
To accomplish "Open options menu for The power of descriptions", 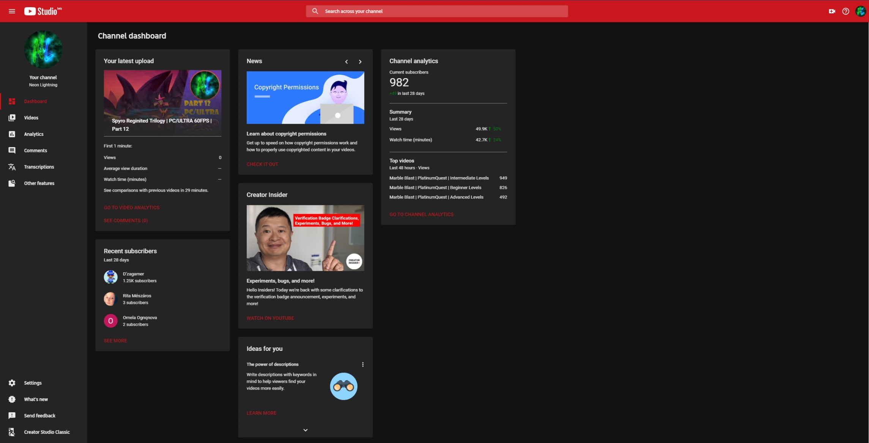I will (363, 364).
